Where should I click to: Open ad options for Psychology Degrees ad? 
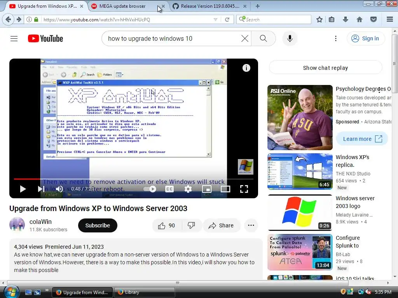click(x=379, y=89)
